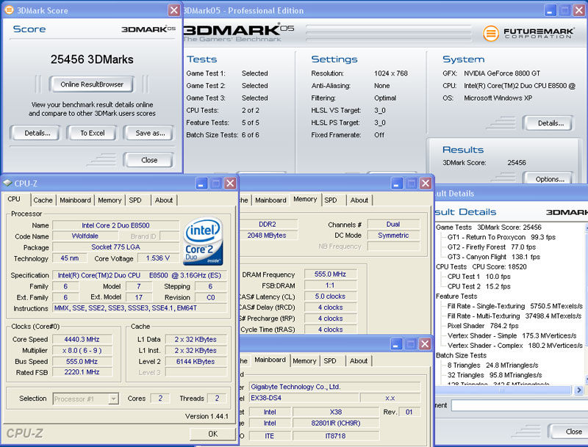The width and height of the screenshot is (588, 447).
Task: Select SPD tab in CPU-Z memory window
Action: (330, 200)
